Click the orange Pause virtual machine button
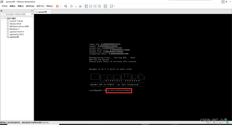Viewport: 232px width, 125px height. [x=57, y=6]
